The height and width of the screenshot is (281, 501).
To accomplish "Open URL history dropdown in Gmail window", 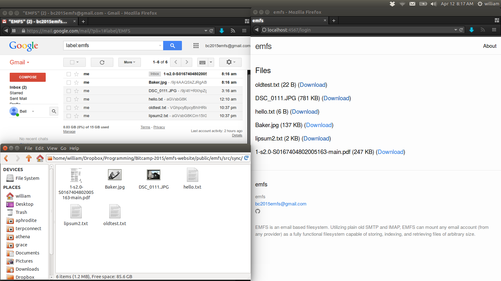I will 206,31.
